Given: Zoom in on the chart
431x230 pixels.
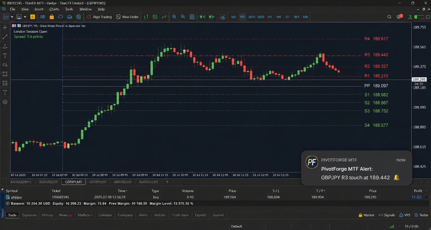Looking at the screenshot, I should 174,17.
